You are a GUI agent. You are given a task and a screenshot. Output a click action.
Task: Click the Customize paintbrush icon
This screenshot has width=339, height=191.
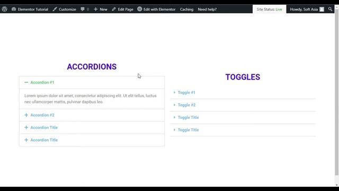point(55,9)
